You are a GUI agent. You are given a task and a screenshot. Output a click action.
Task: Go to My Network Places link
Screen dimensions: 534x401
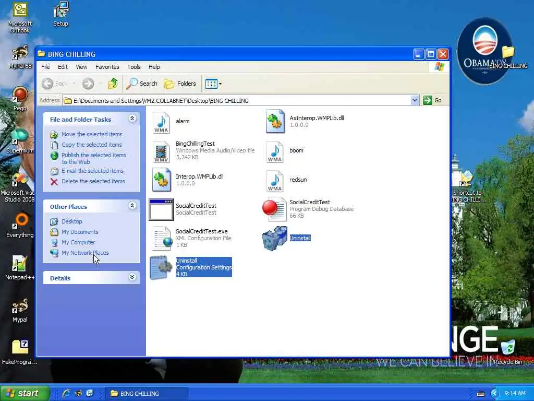point(85,253)
